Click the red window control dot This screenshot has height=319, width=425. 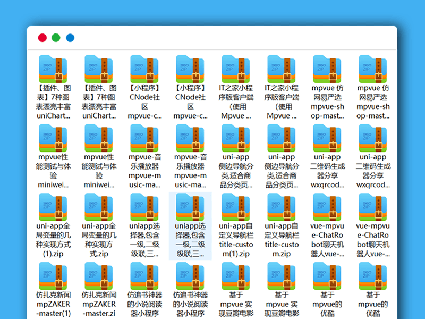42,38
